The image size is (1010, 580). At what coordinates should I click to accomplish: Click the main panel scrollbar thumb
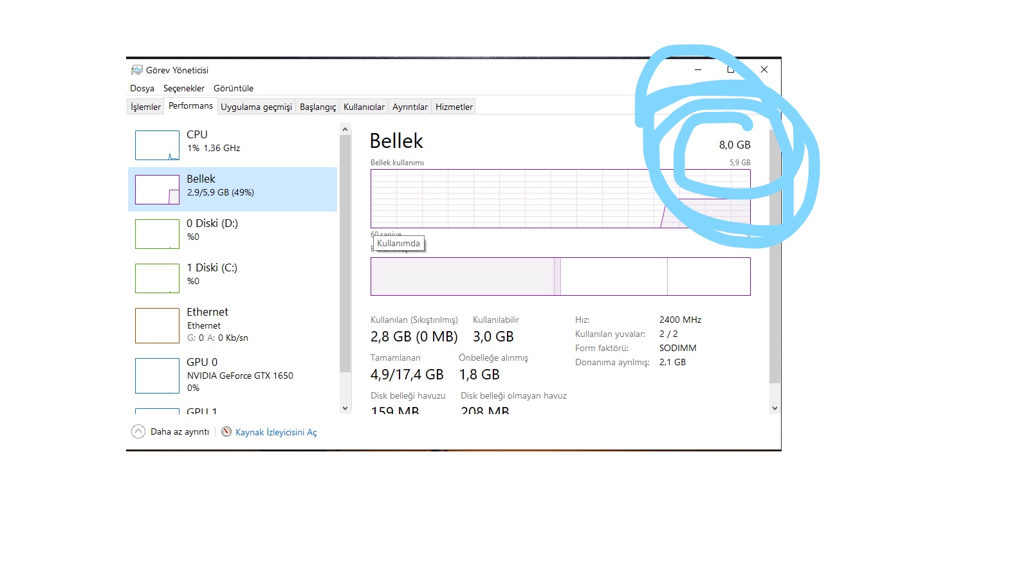point(775,257)
